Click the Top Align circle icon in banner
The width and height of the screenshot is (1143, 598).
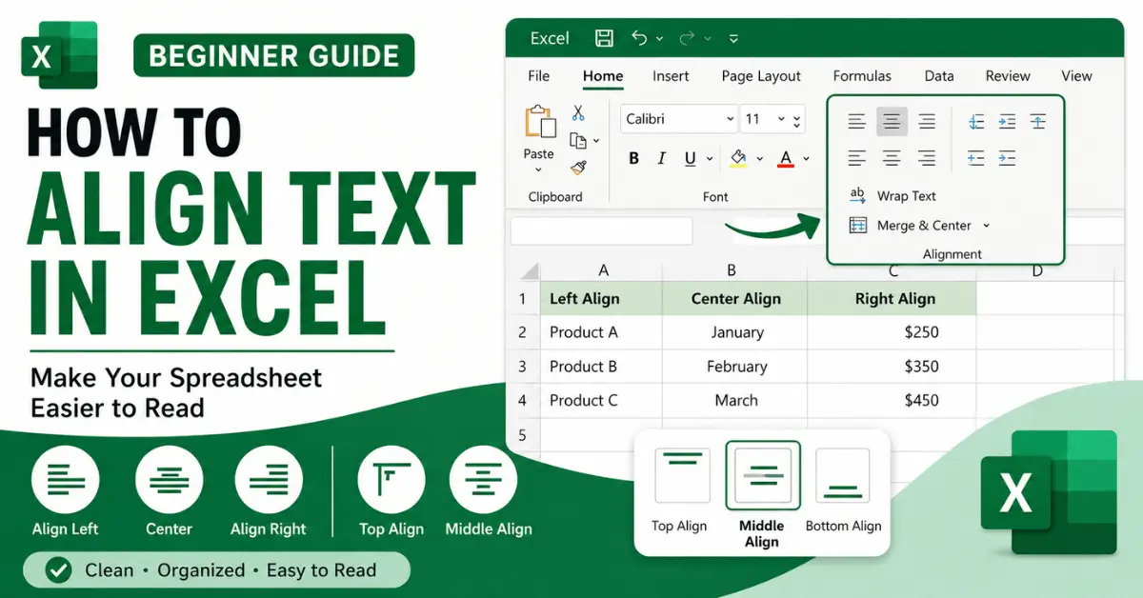tap(391, 479)
